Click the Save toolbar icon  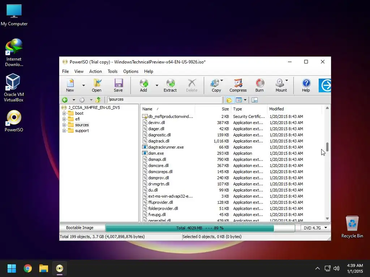(x=118, y=85)
